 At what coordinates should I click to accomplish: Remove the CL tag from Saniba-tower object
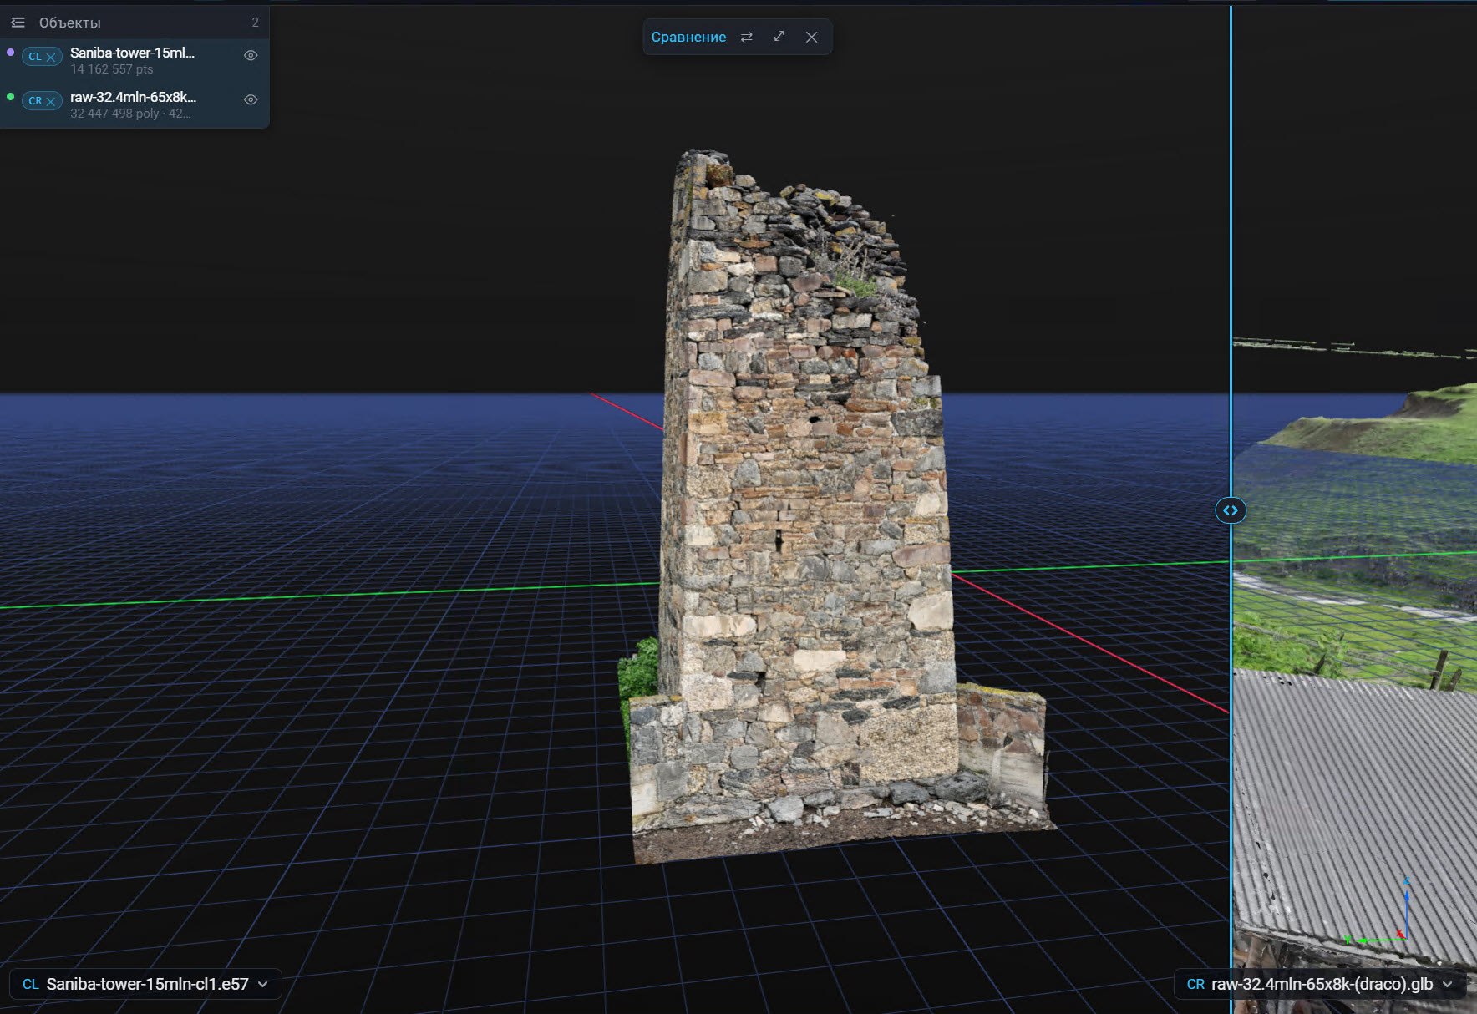click(51, 58)
